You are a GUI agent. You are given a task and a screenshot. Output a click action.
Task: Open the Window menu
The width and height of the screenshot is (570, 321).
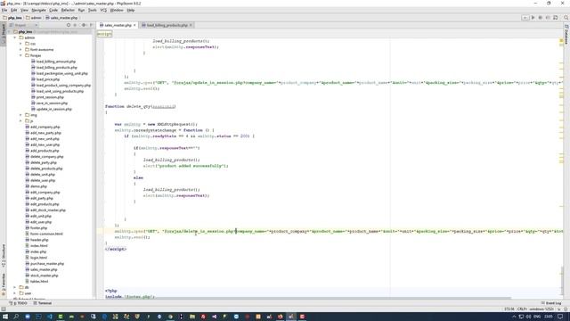(117, 10)
